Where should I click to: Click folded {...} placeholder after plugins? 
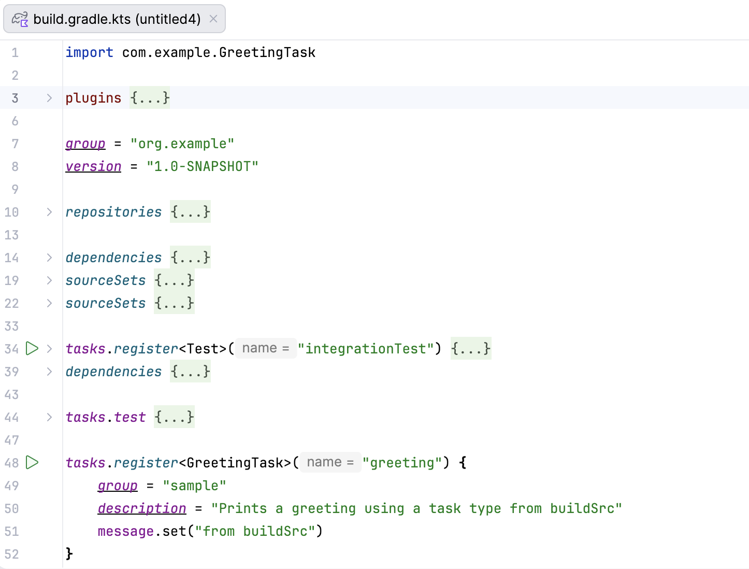(150, 97)
